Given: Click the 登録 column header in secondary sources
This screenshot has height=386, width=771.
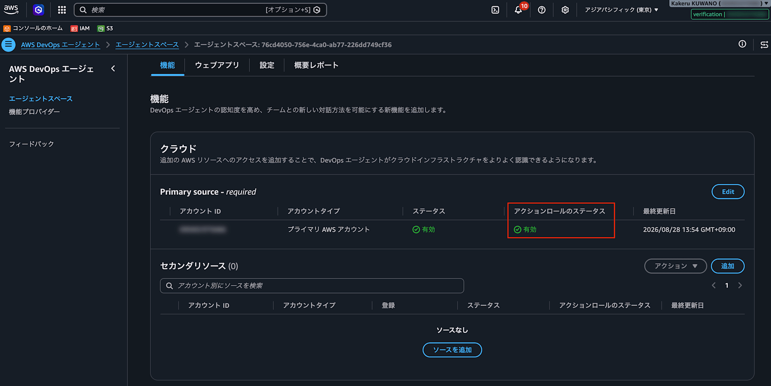Looking at the screenshot, I should [388, 306].
